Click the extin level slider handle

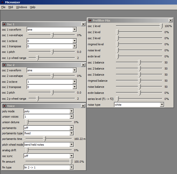[x=117, y=56]
